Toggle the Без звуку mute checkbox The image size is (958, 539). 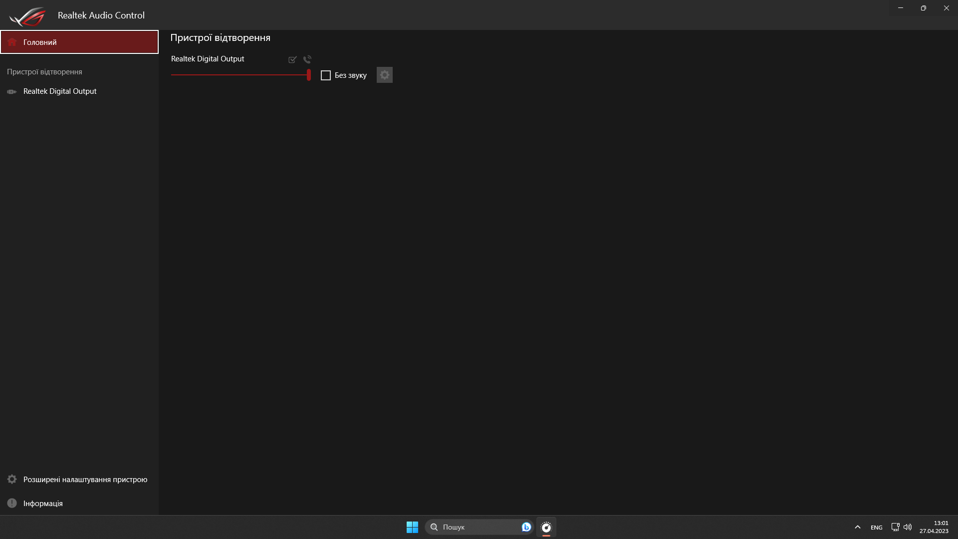pos(326,75)
